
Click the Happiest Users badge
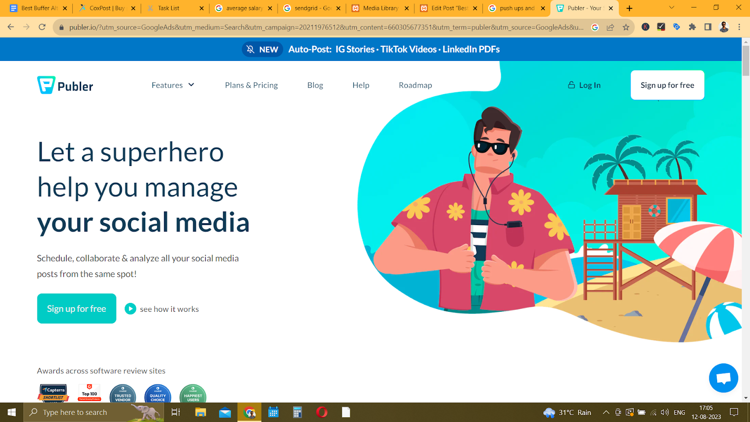point(193,393)
